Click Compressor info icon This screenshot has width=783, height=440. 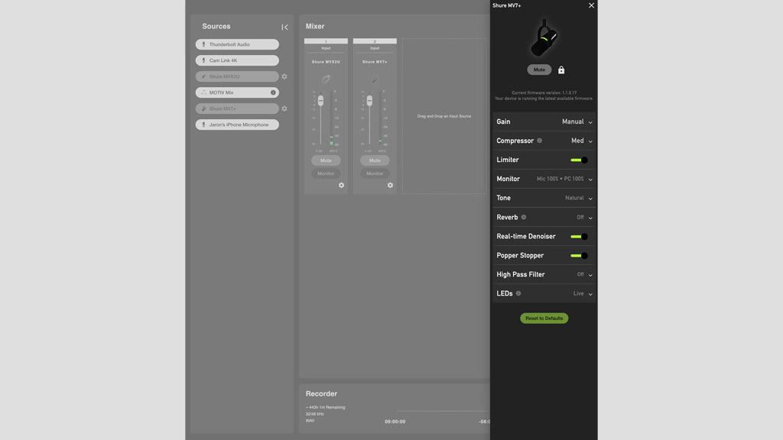pos(539,141)
